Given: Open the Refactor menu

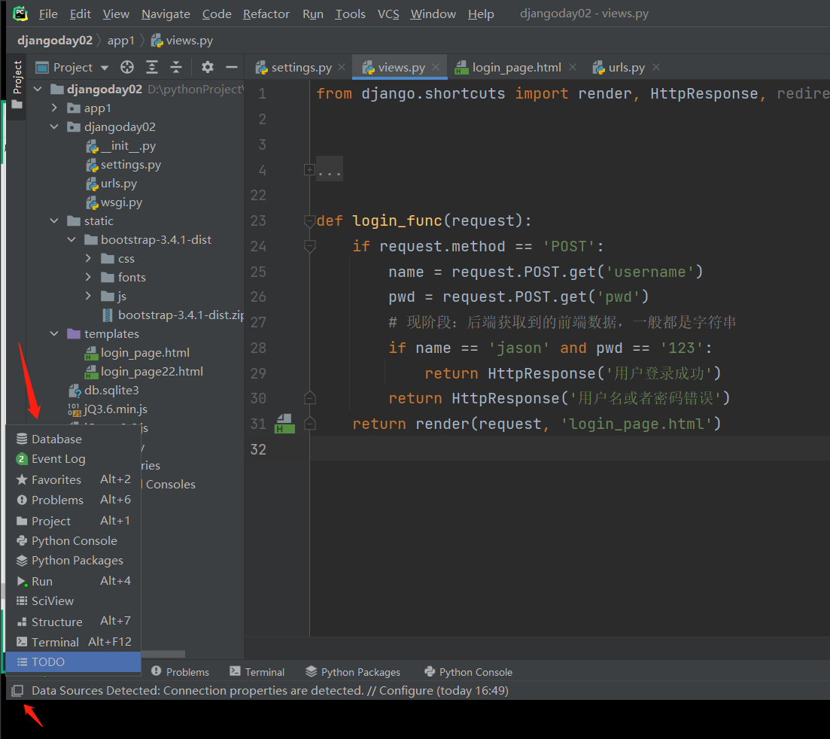Looking at the screenshot, I should click(x=266, y=14).
